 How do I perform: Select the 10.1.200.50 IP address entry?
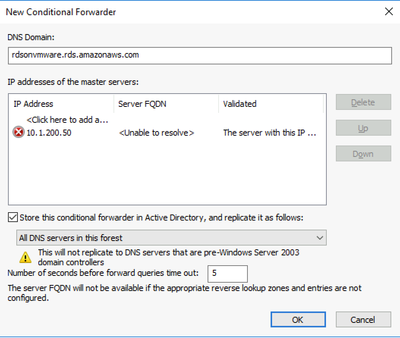pos(49,133)
